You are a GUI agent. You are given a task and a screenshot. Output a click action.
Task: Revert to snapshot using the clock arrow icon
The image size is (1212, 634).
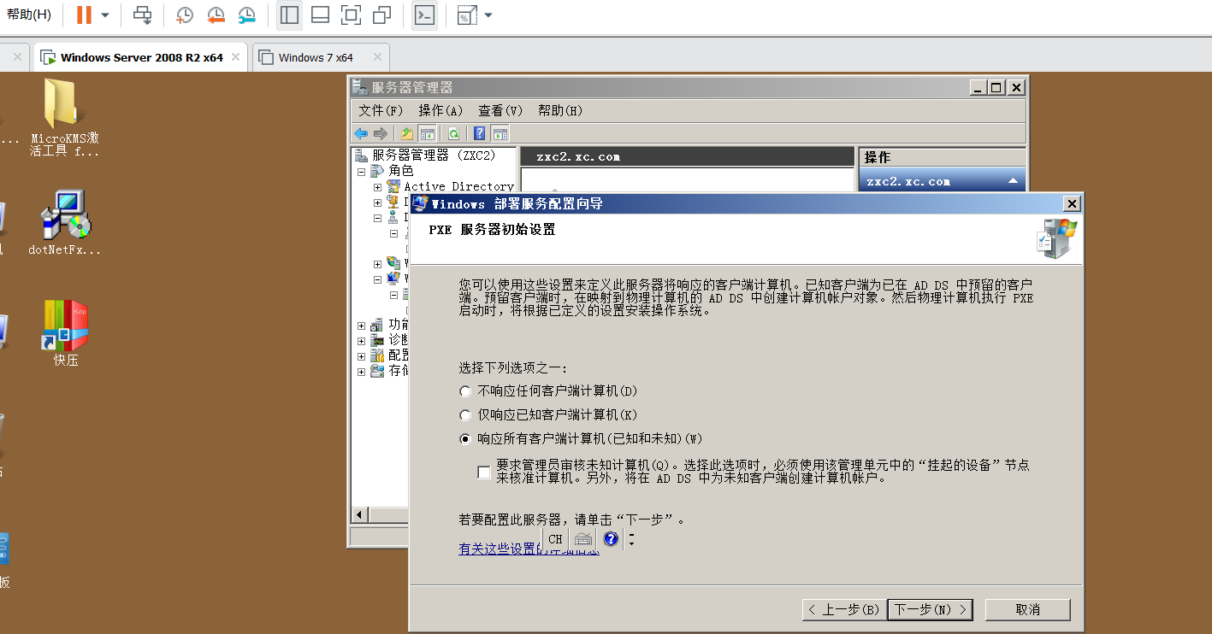pyautogui.click(x=216, y=15)
